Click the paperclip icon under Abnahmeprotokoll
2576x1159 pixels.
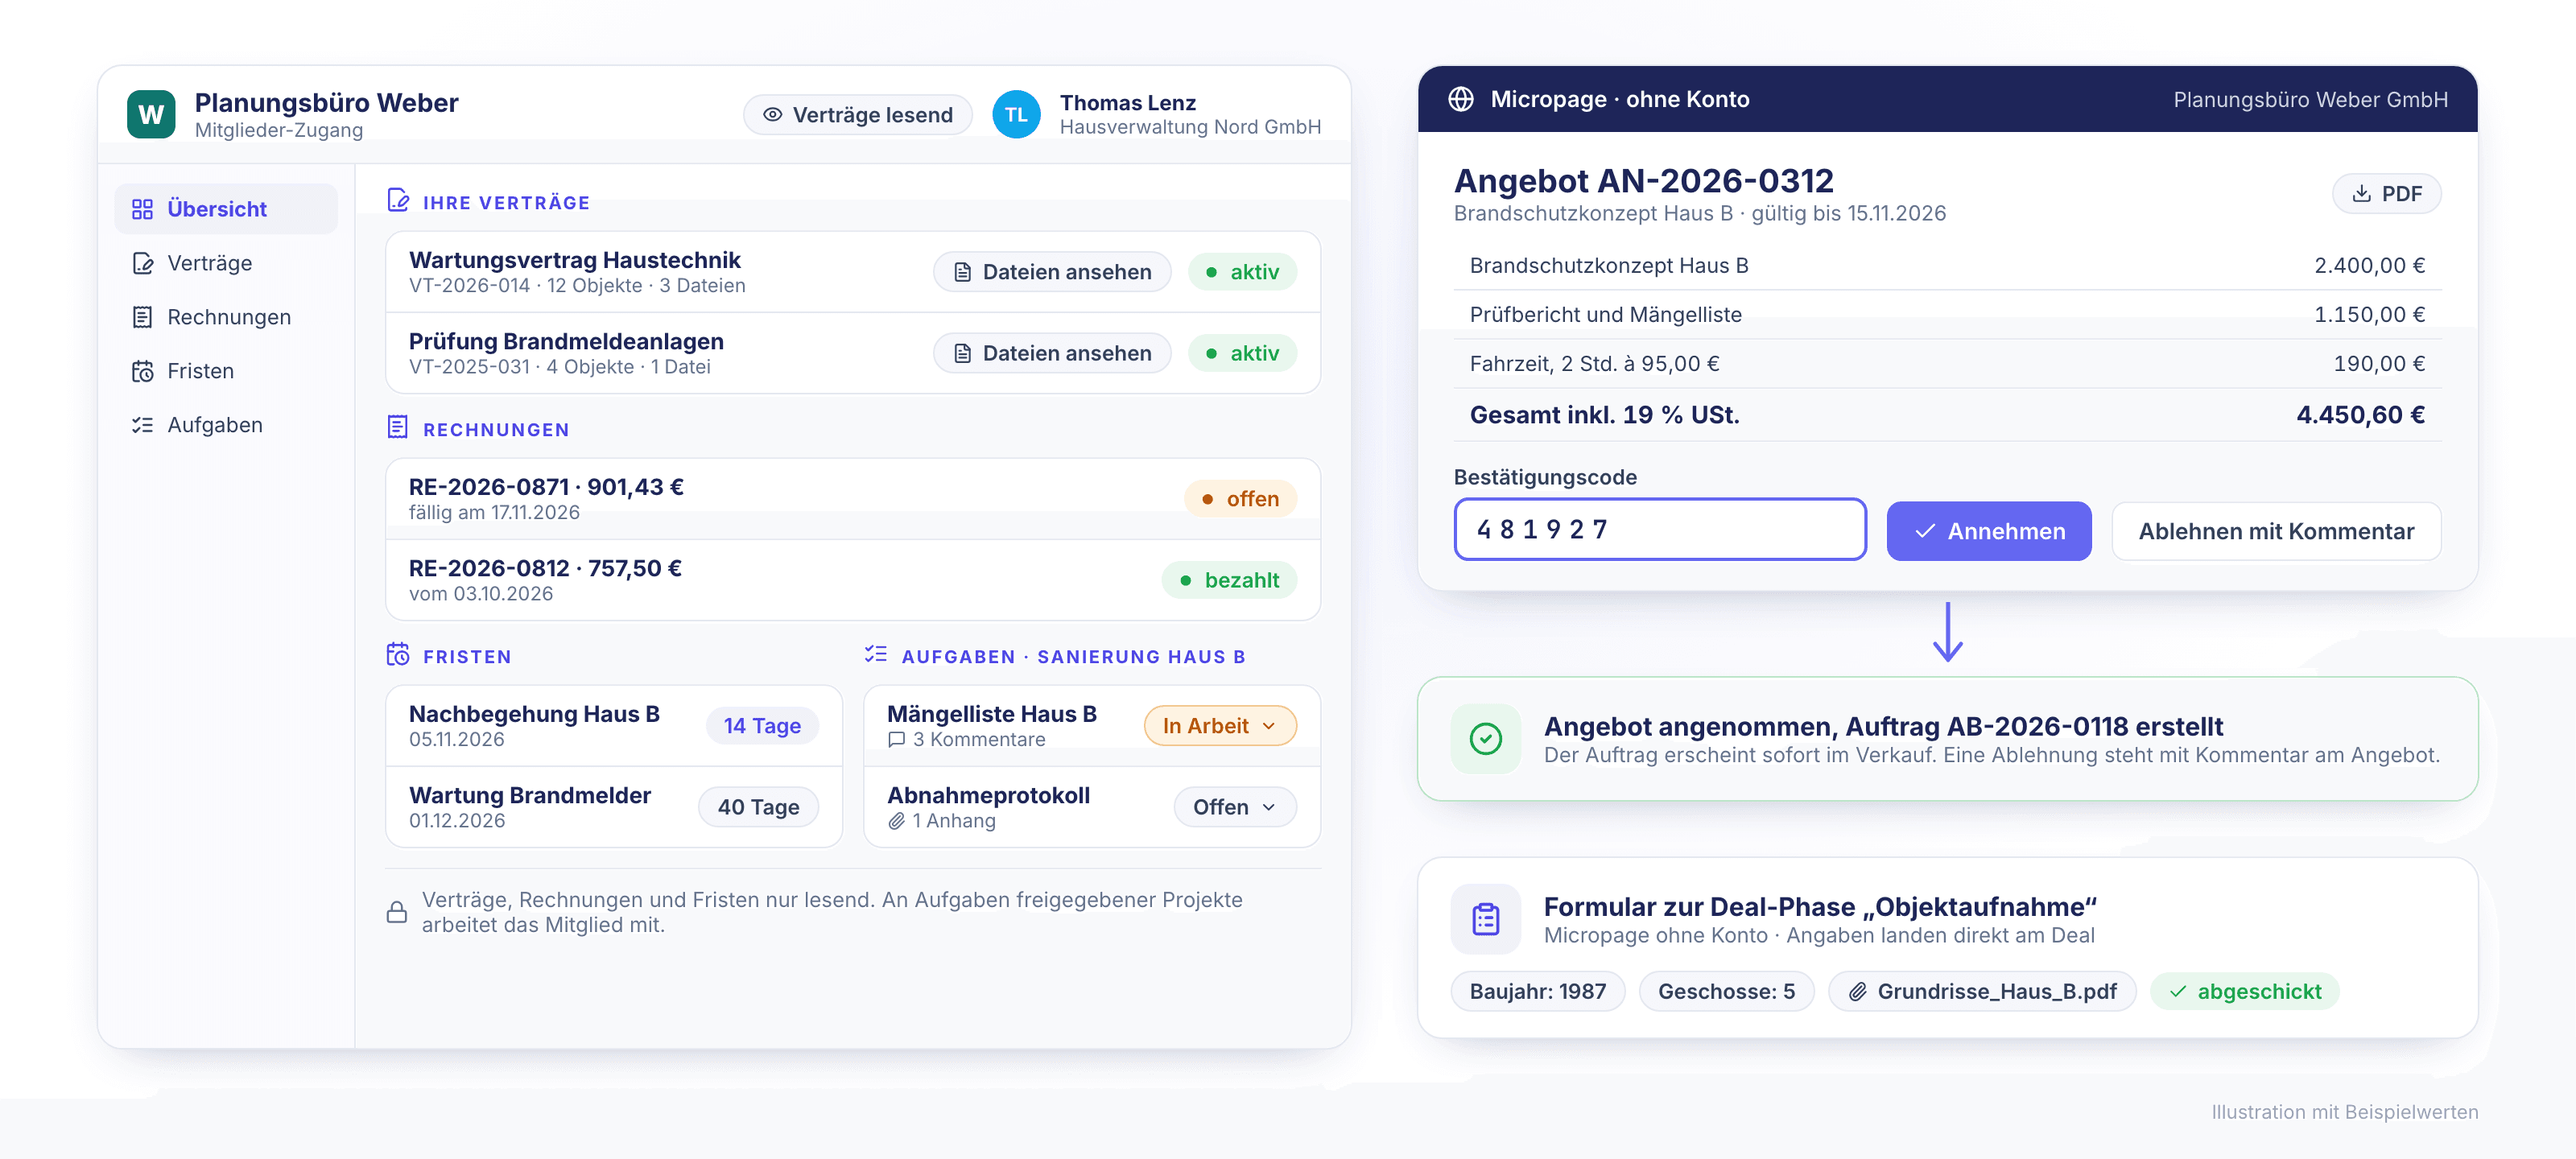tap(897, 821)
